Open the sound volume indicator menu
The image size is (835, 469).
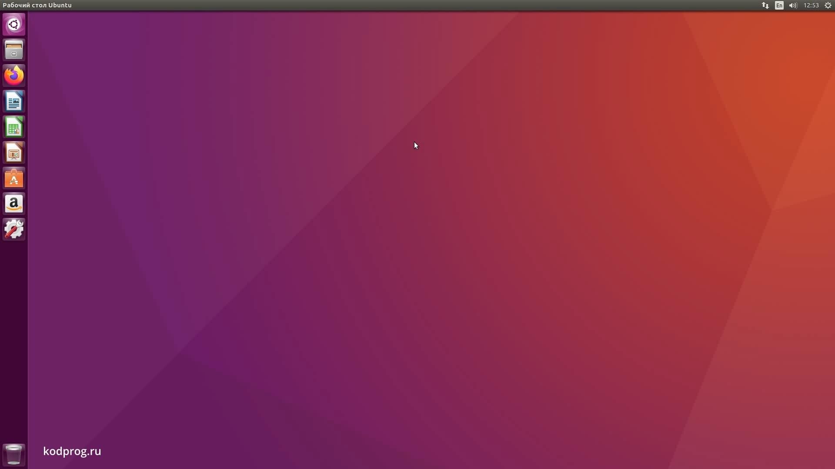[x=793, y=5]
